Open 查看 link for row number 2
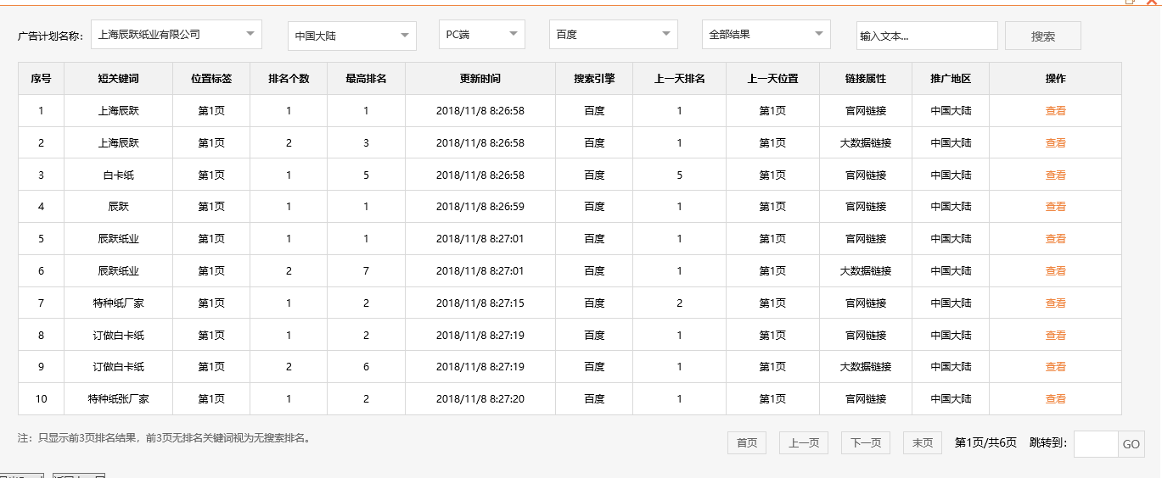This screenshot has height=478, width=1162. click(1055, 142)
